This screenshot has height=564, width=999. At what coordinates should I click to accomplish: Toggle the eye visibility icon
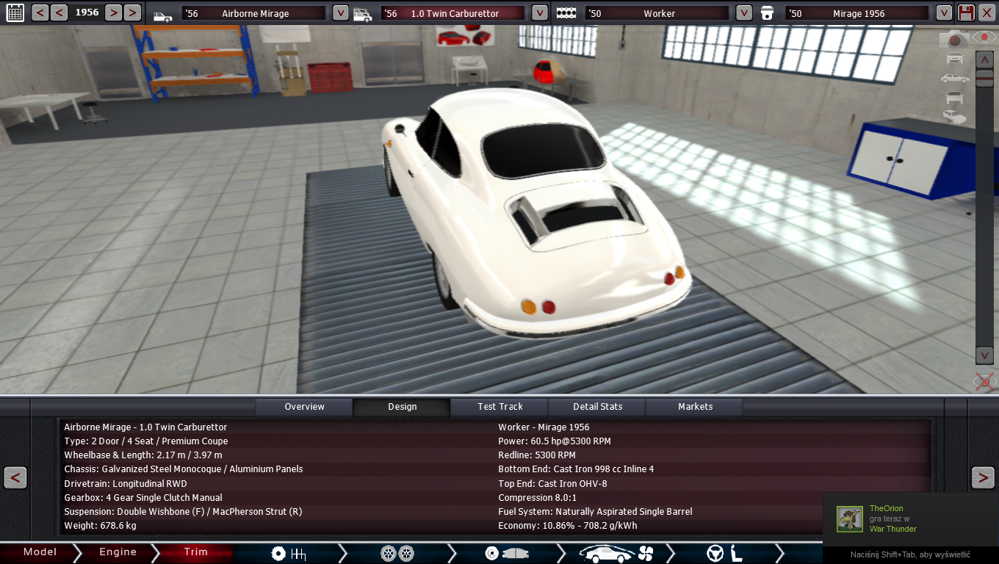(984, 37)
